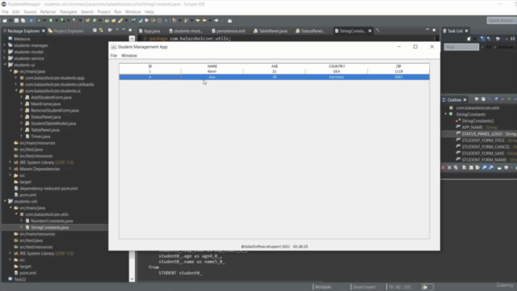Click the Save icon in Eclipse toolbar

pos(16,20)
